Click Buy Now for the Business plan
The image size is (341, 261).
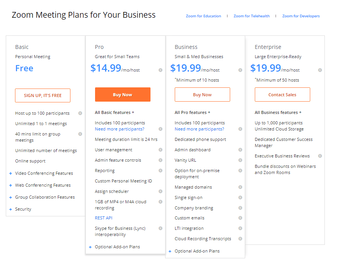point(202,95)
